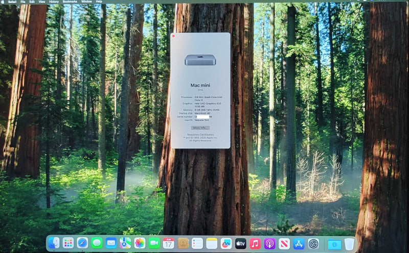
Task: Launch Maps from the Dock
Action: coord(125,243)
